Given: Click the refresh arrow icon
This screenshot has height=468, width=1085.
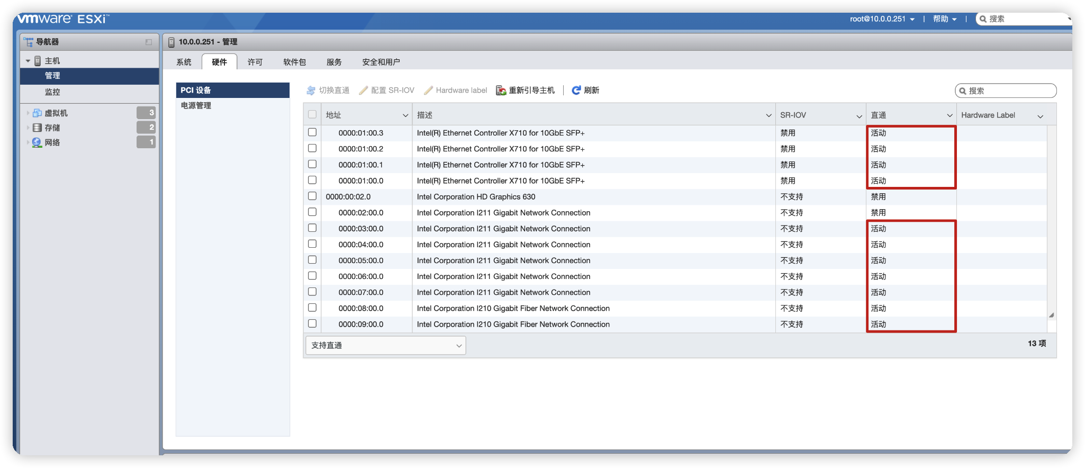Looking at the screenshot, I should 576,90.
